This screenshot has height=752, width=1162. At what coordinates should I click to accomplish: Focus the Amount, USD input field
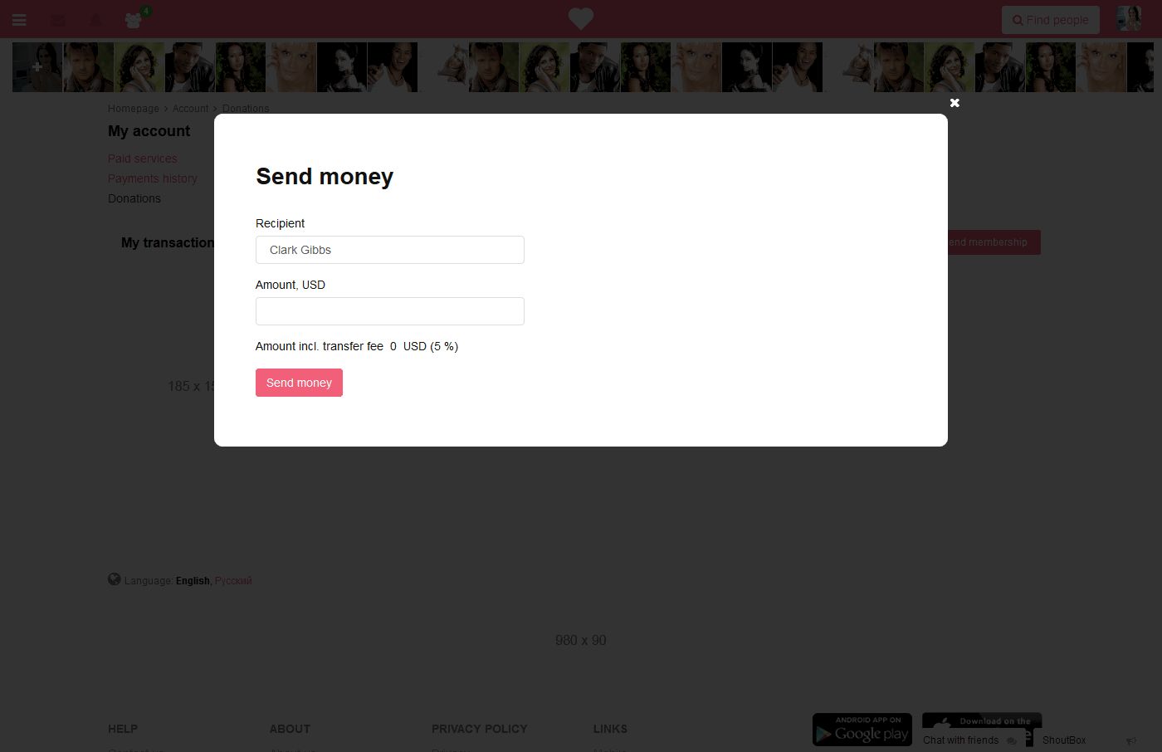(390, 311)
